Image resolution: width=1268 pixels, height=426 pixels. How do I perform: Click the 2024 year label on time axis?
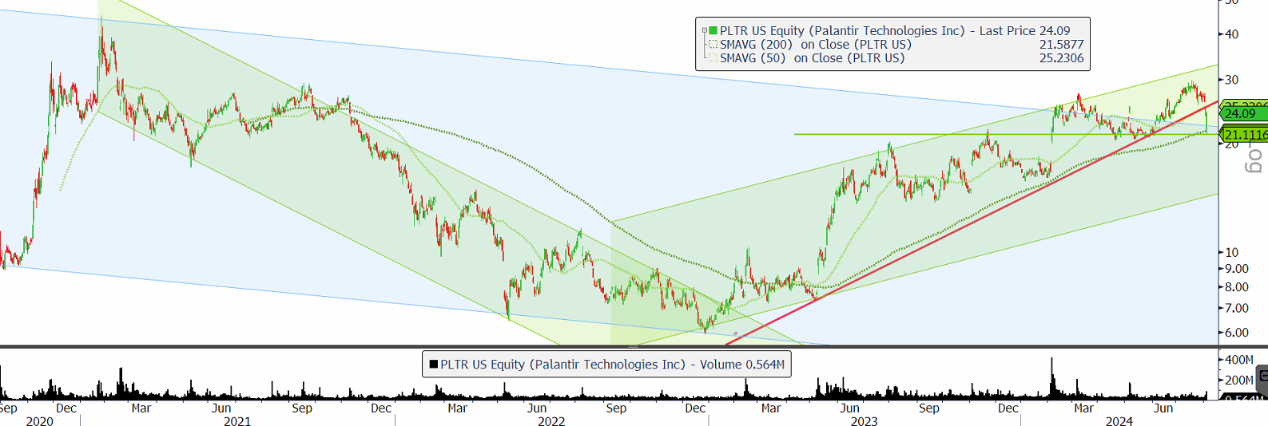tap(1119, 421)
